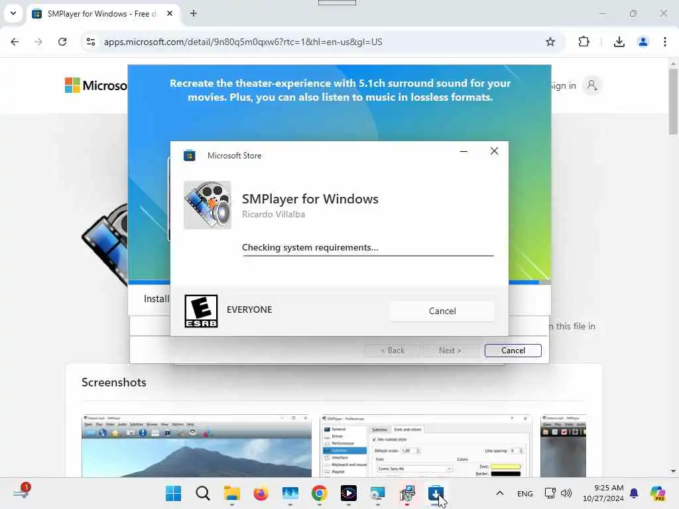Screen dimensions: 679x509
Task: Click the ESRB Everyone rating badge
Action: (x=201, y=311)
